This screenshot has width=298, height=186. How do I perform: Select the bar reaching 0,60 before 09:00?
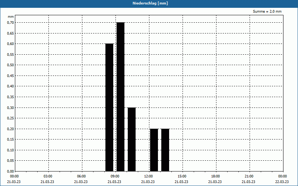pos(109,108)
